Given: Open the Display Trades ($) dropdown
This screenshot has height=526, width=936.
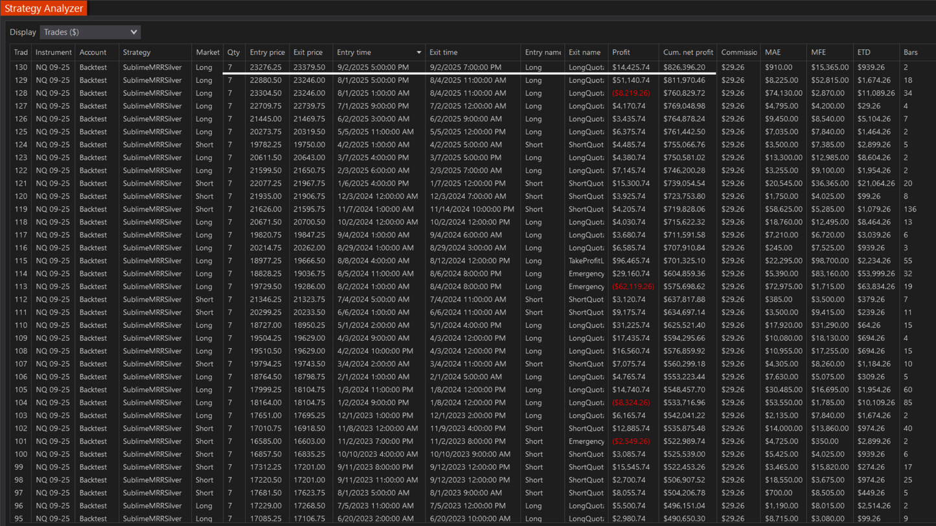Looking at the screenshot, I should coord(90,32).
